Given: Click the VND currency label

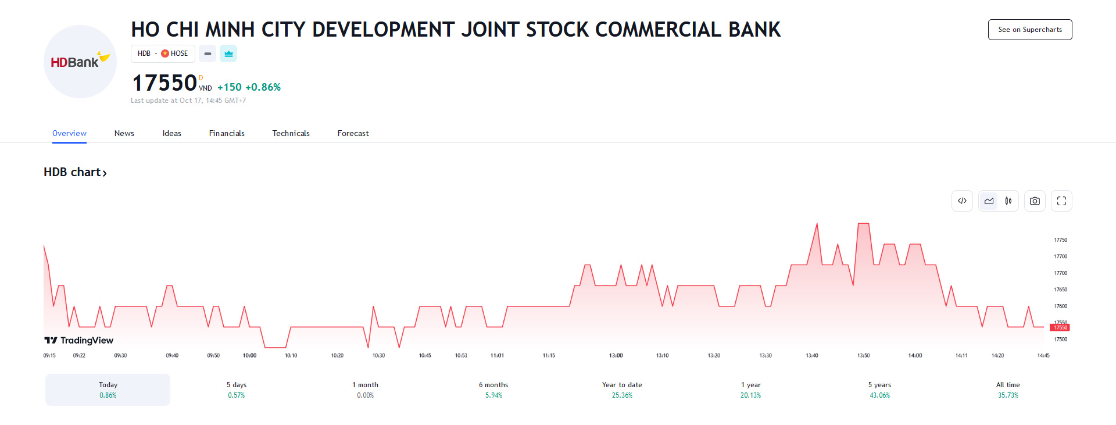Looking at the screenshot, I should coord(205,88).
